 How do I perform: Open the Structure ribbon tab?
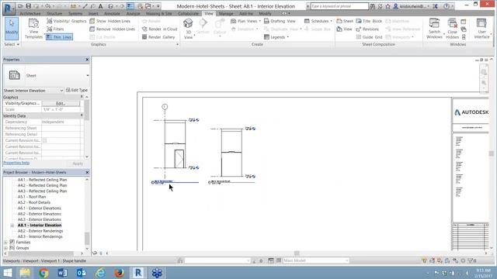[x=54, y=14]
